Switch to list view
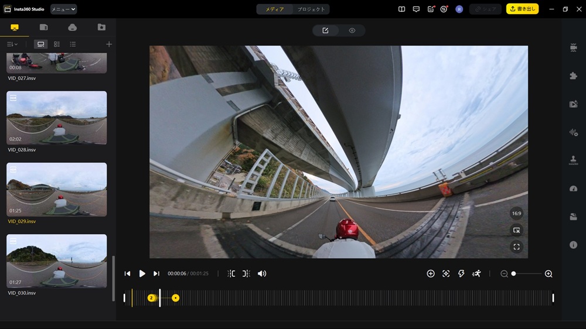Screen dimensions: 586x329 coord(73,44)
